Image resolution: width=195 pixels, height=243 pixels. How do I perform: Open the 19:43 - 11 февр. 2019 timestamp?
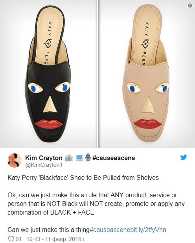pos(56,239)
